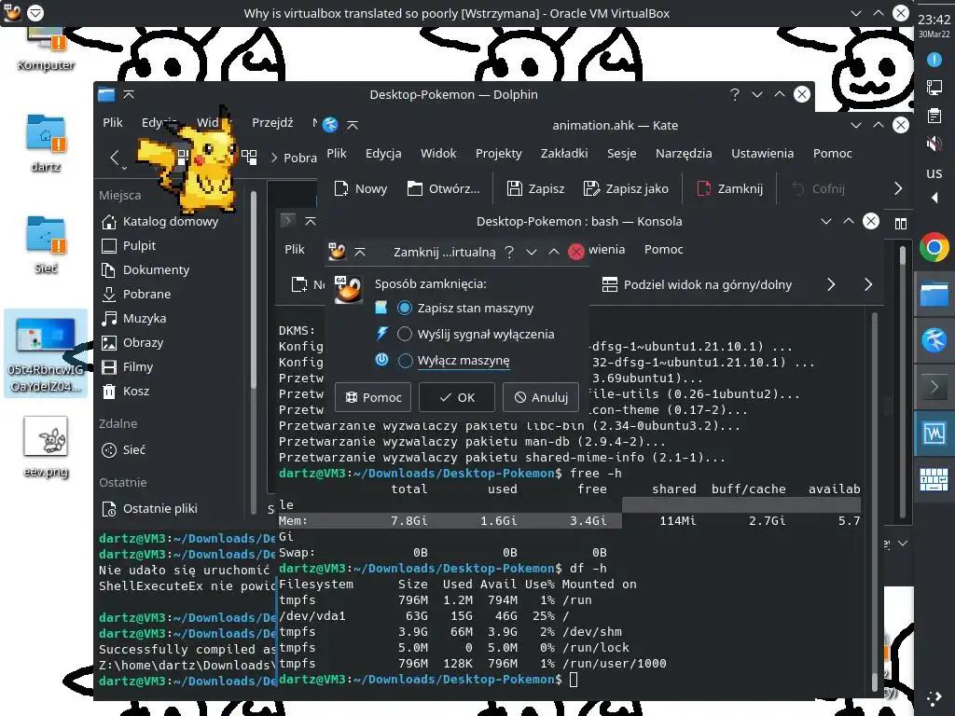Expand system tray hidden icons arrow
This screenshot has height=716, width=955.
[x=934, y=198]
